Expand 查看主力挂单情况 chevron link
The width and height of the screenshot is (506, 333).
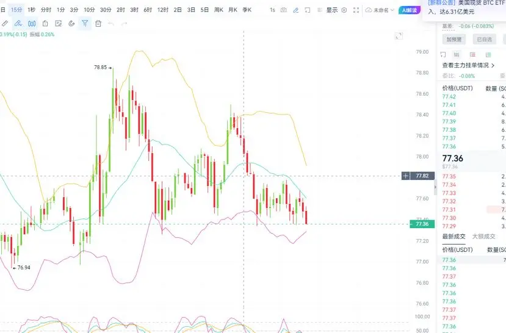tap(468, 65)
